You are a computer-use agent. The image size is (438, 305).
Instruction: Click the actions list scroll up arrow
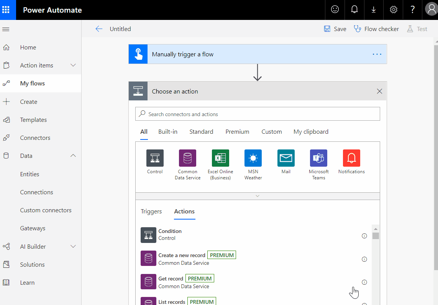376,229
